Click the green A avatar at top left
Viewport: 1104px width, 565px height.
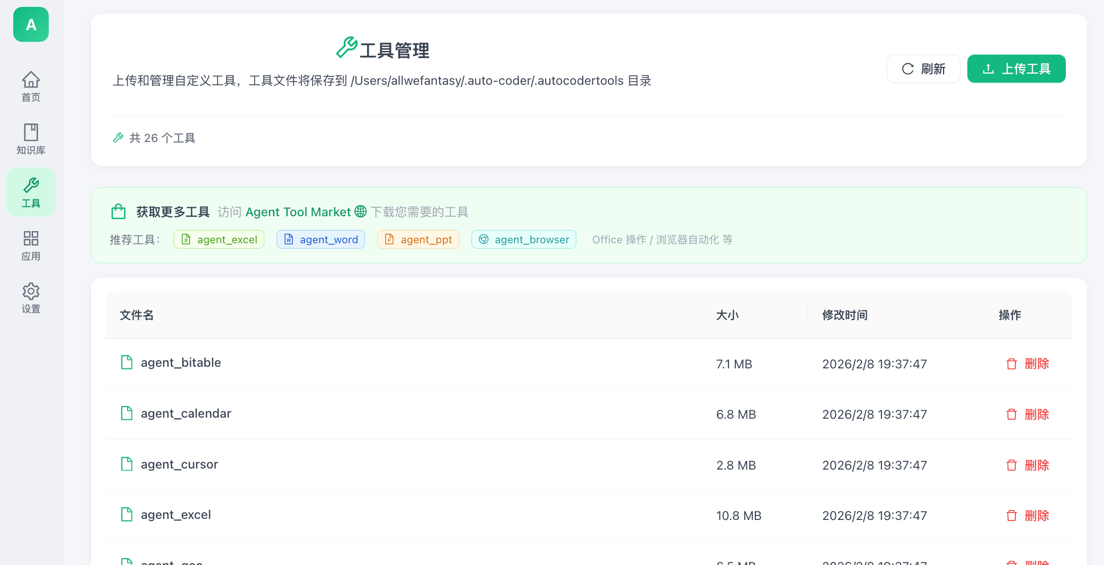pyautogui.click(x=30, y=24)
